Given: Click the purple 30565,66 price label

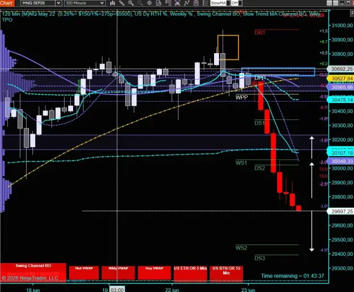Looking at the screenshot, I should click(x=340, y=87).
